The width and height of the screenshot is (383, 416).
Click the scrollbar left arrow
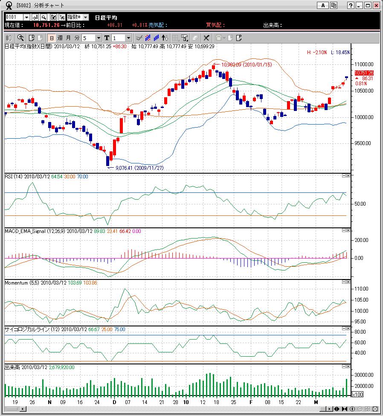pyautogui.click(x=23, y=409)
